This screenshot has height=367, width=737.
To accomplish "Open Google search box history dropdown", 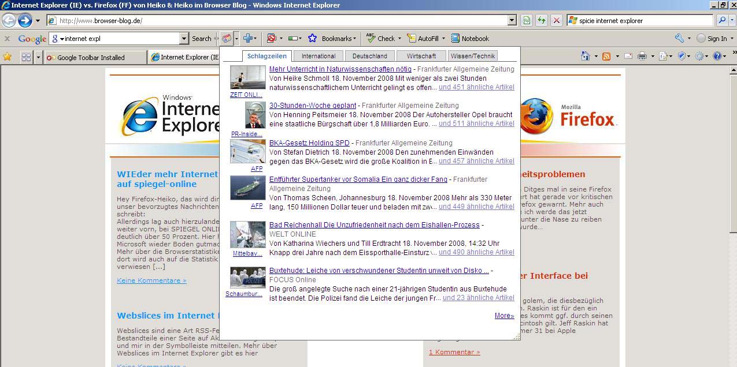I will click(x=184, y=39).
